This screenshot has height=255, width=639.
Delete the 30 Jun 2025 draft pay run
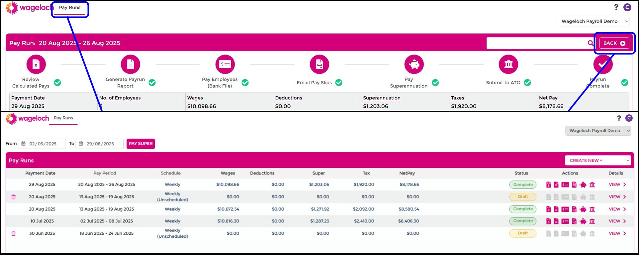tap(14, 233)
